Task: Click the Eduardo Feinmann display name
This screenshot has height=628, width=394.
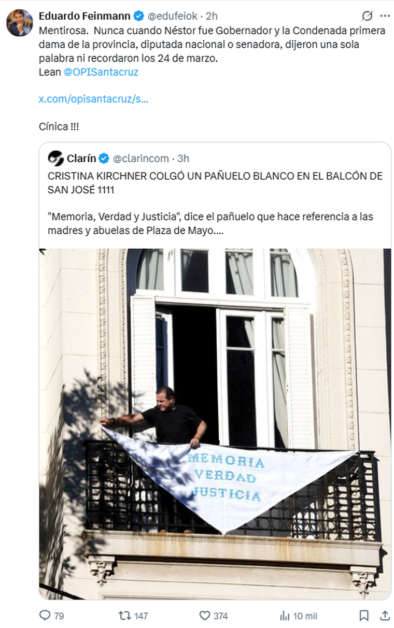Action: (x=85, y=16)
